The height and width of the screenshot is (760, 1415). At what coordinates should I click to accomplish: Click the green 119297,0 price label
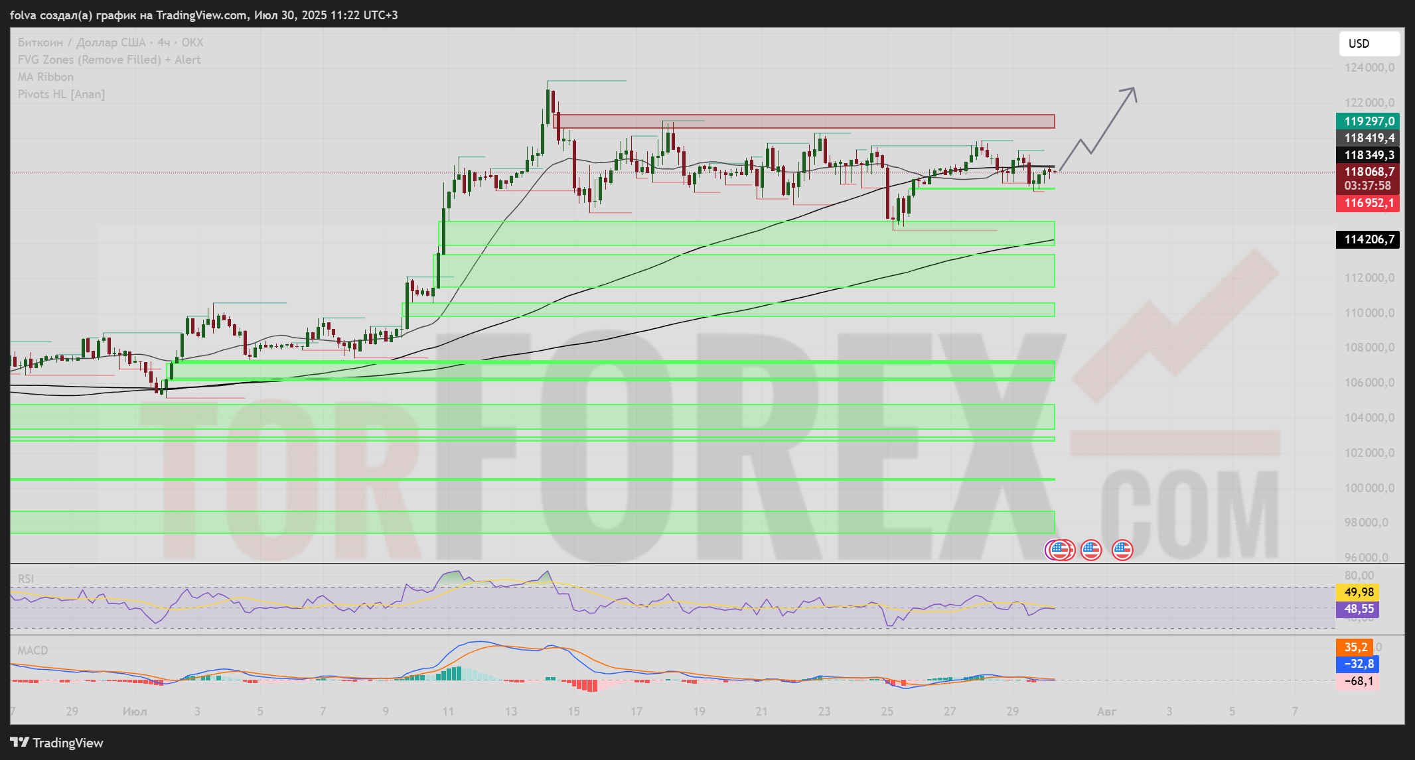1368,121
